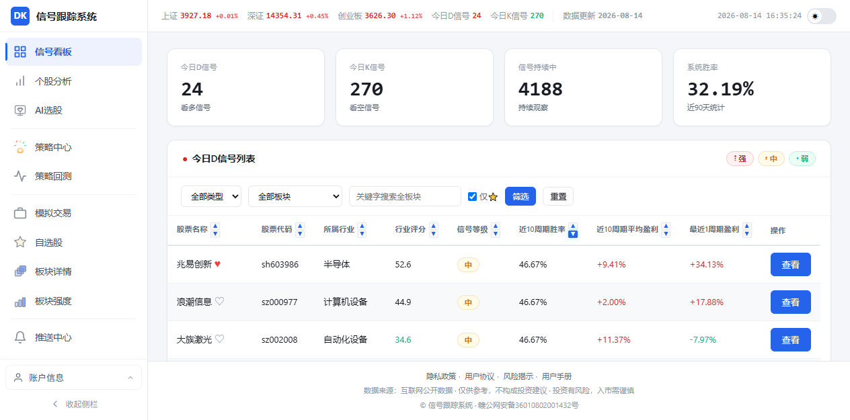Sort 最近1周期盈利 descending using its down arrow
The height and width of the screenshot is (420, 850).
click(746, 234)
